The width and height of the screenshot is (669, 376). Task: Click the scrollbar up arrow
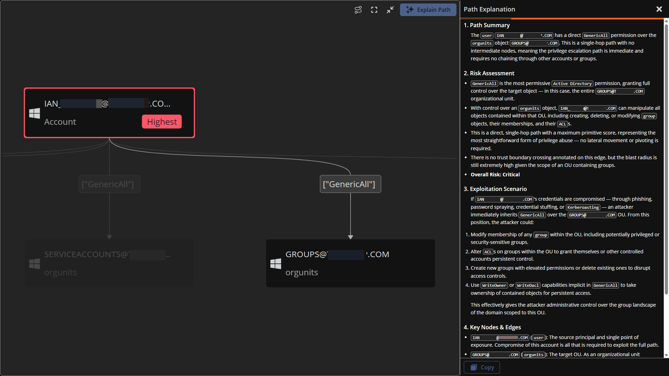coord(666,21)
